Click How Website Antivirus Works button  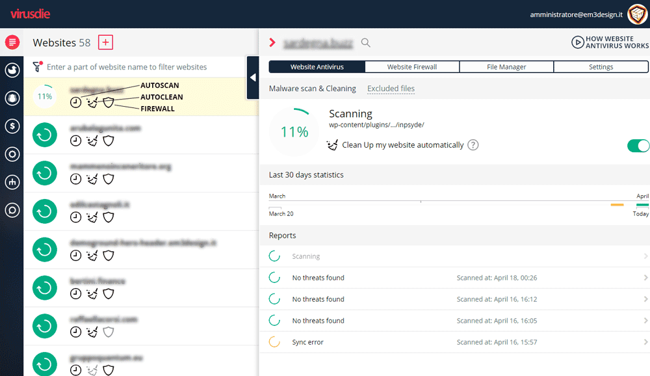(x=610, y=43)
